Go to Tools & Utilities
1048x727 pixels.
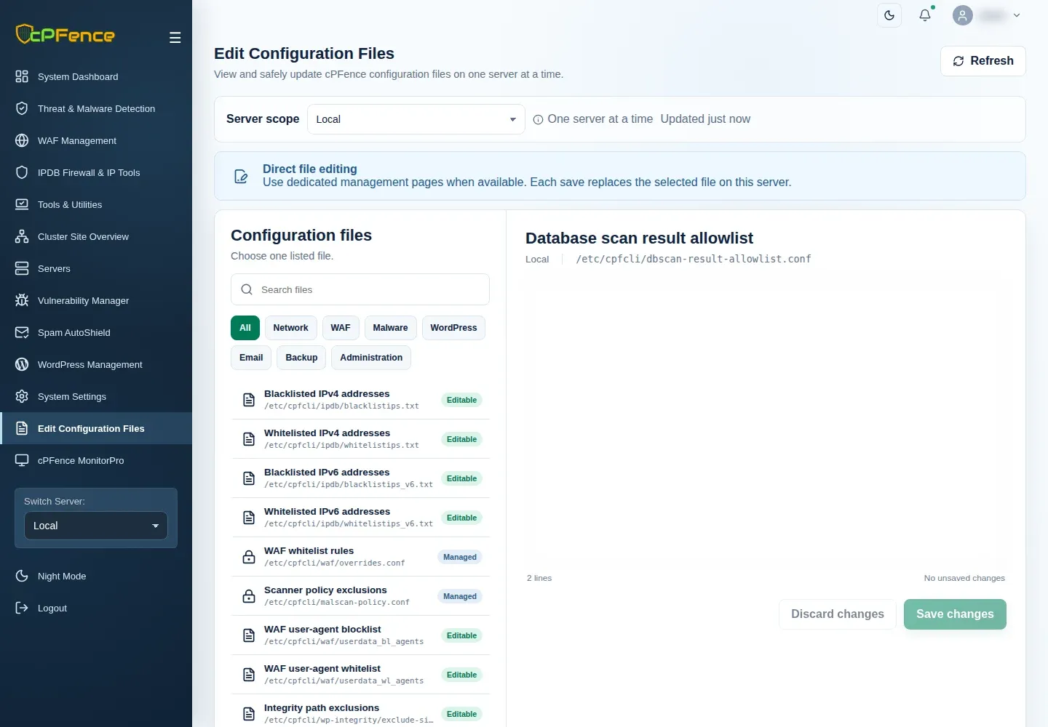(x=96, y=204)
